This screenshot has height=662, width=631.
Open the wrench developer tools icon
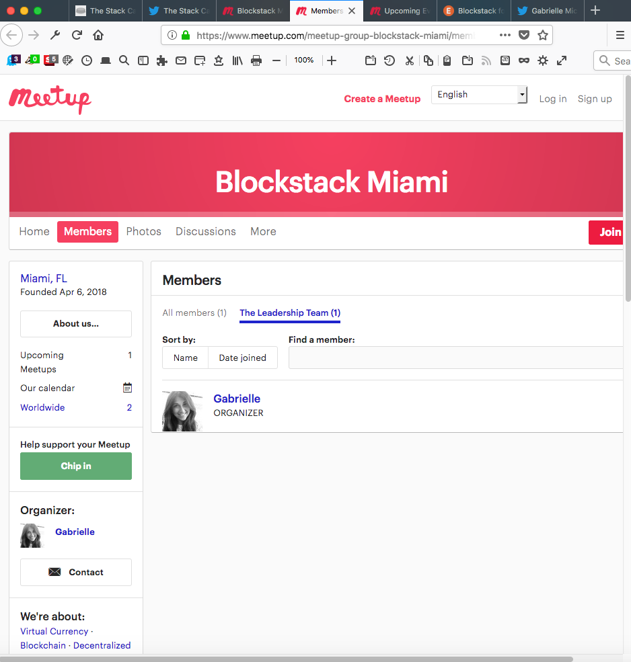[55, 35]
